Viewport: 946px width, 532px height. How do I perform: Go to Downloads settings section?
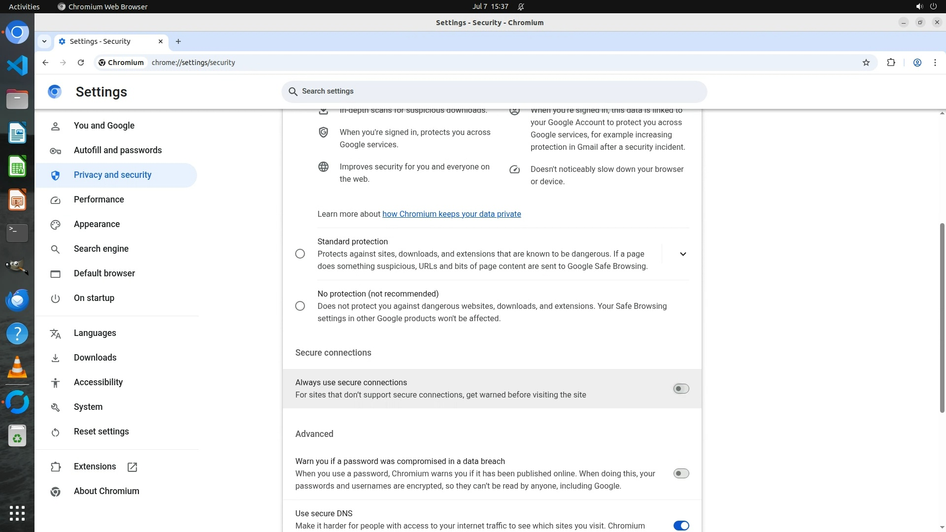coord(95,358)
